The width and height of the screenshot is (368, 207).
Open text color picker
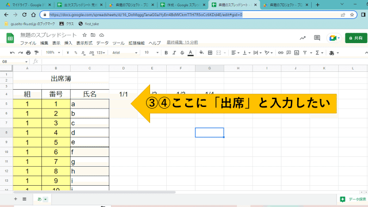click(190, 53)
